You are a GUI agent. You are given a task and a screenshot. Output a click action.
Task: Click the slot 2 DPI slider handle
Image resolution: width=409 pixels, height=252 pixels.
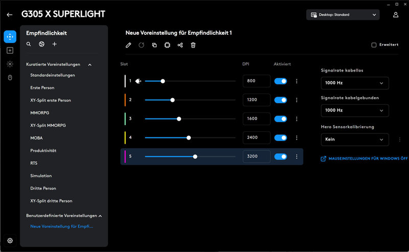click(x=172, y=100)
